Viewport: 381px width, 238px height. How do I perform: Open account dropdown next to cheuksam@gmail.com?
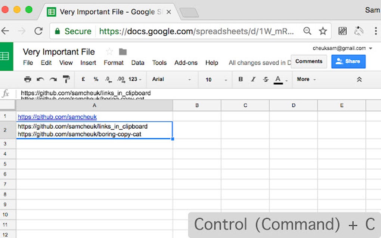371,48
